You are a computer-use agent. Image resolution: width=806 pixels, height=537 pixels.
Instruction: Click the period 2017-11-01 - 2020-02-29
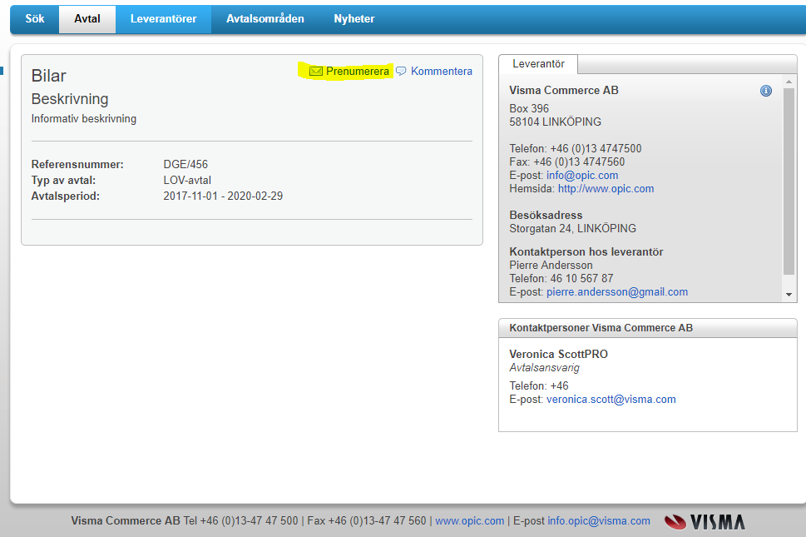click(x=223, y=196)
